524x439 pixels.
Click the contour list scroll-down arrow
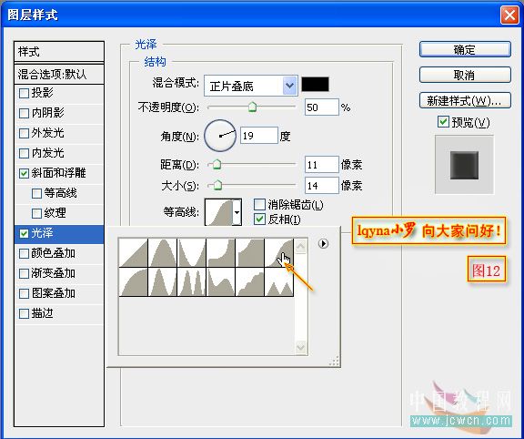(301, 347)
